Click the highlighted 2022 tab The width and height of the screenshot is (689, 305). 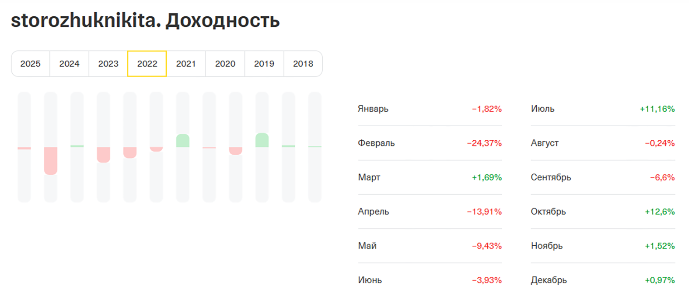(147, 64)
